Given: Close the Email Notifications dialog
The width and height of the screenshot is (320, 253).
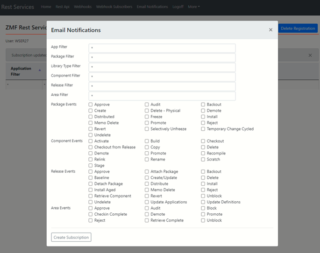Looking at the screenshot, I should tap(270, 30).
